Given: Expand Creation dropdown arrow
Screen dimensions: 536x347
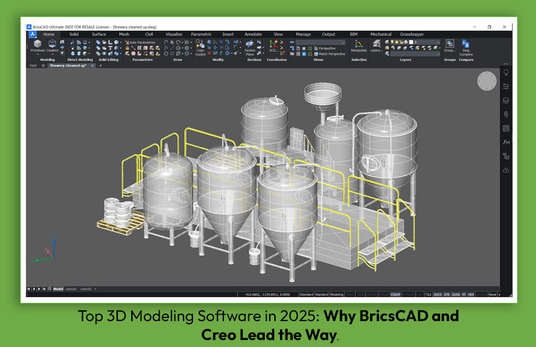Looking at the screenshot, I should coord(52,54).
